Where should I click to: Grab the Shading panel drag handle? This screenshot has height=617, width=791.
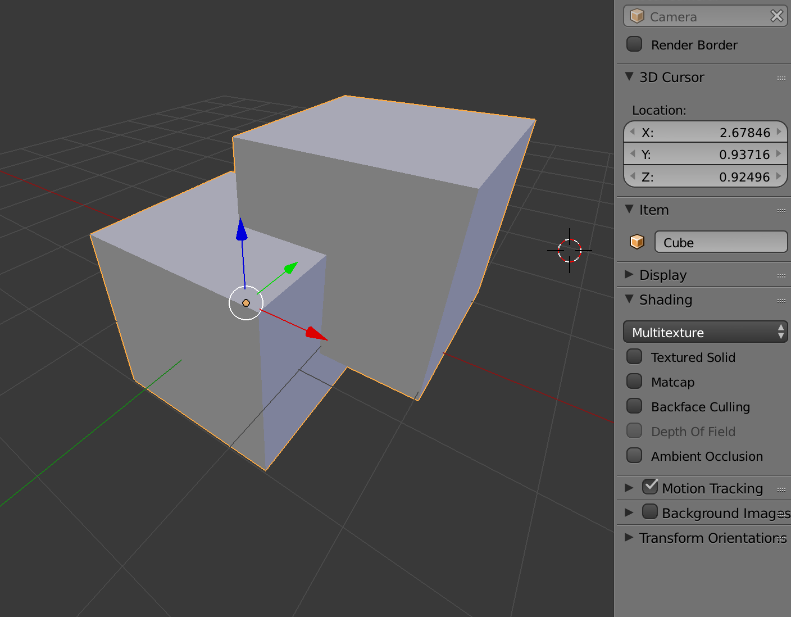pos(782,301)
